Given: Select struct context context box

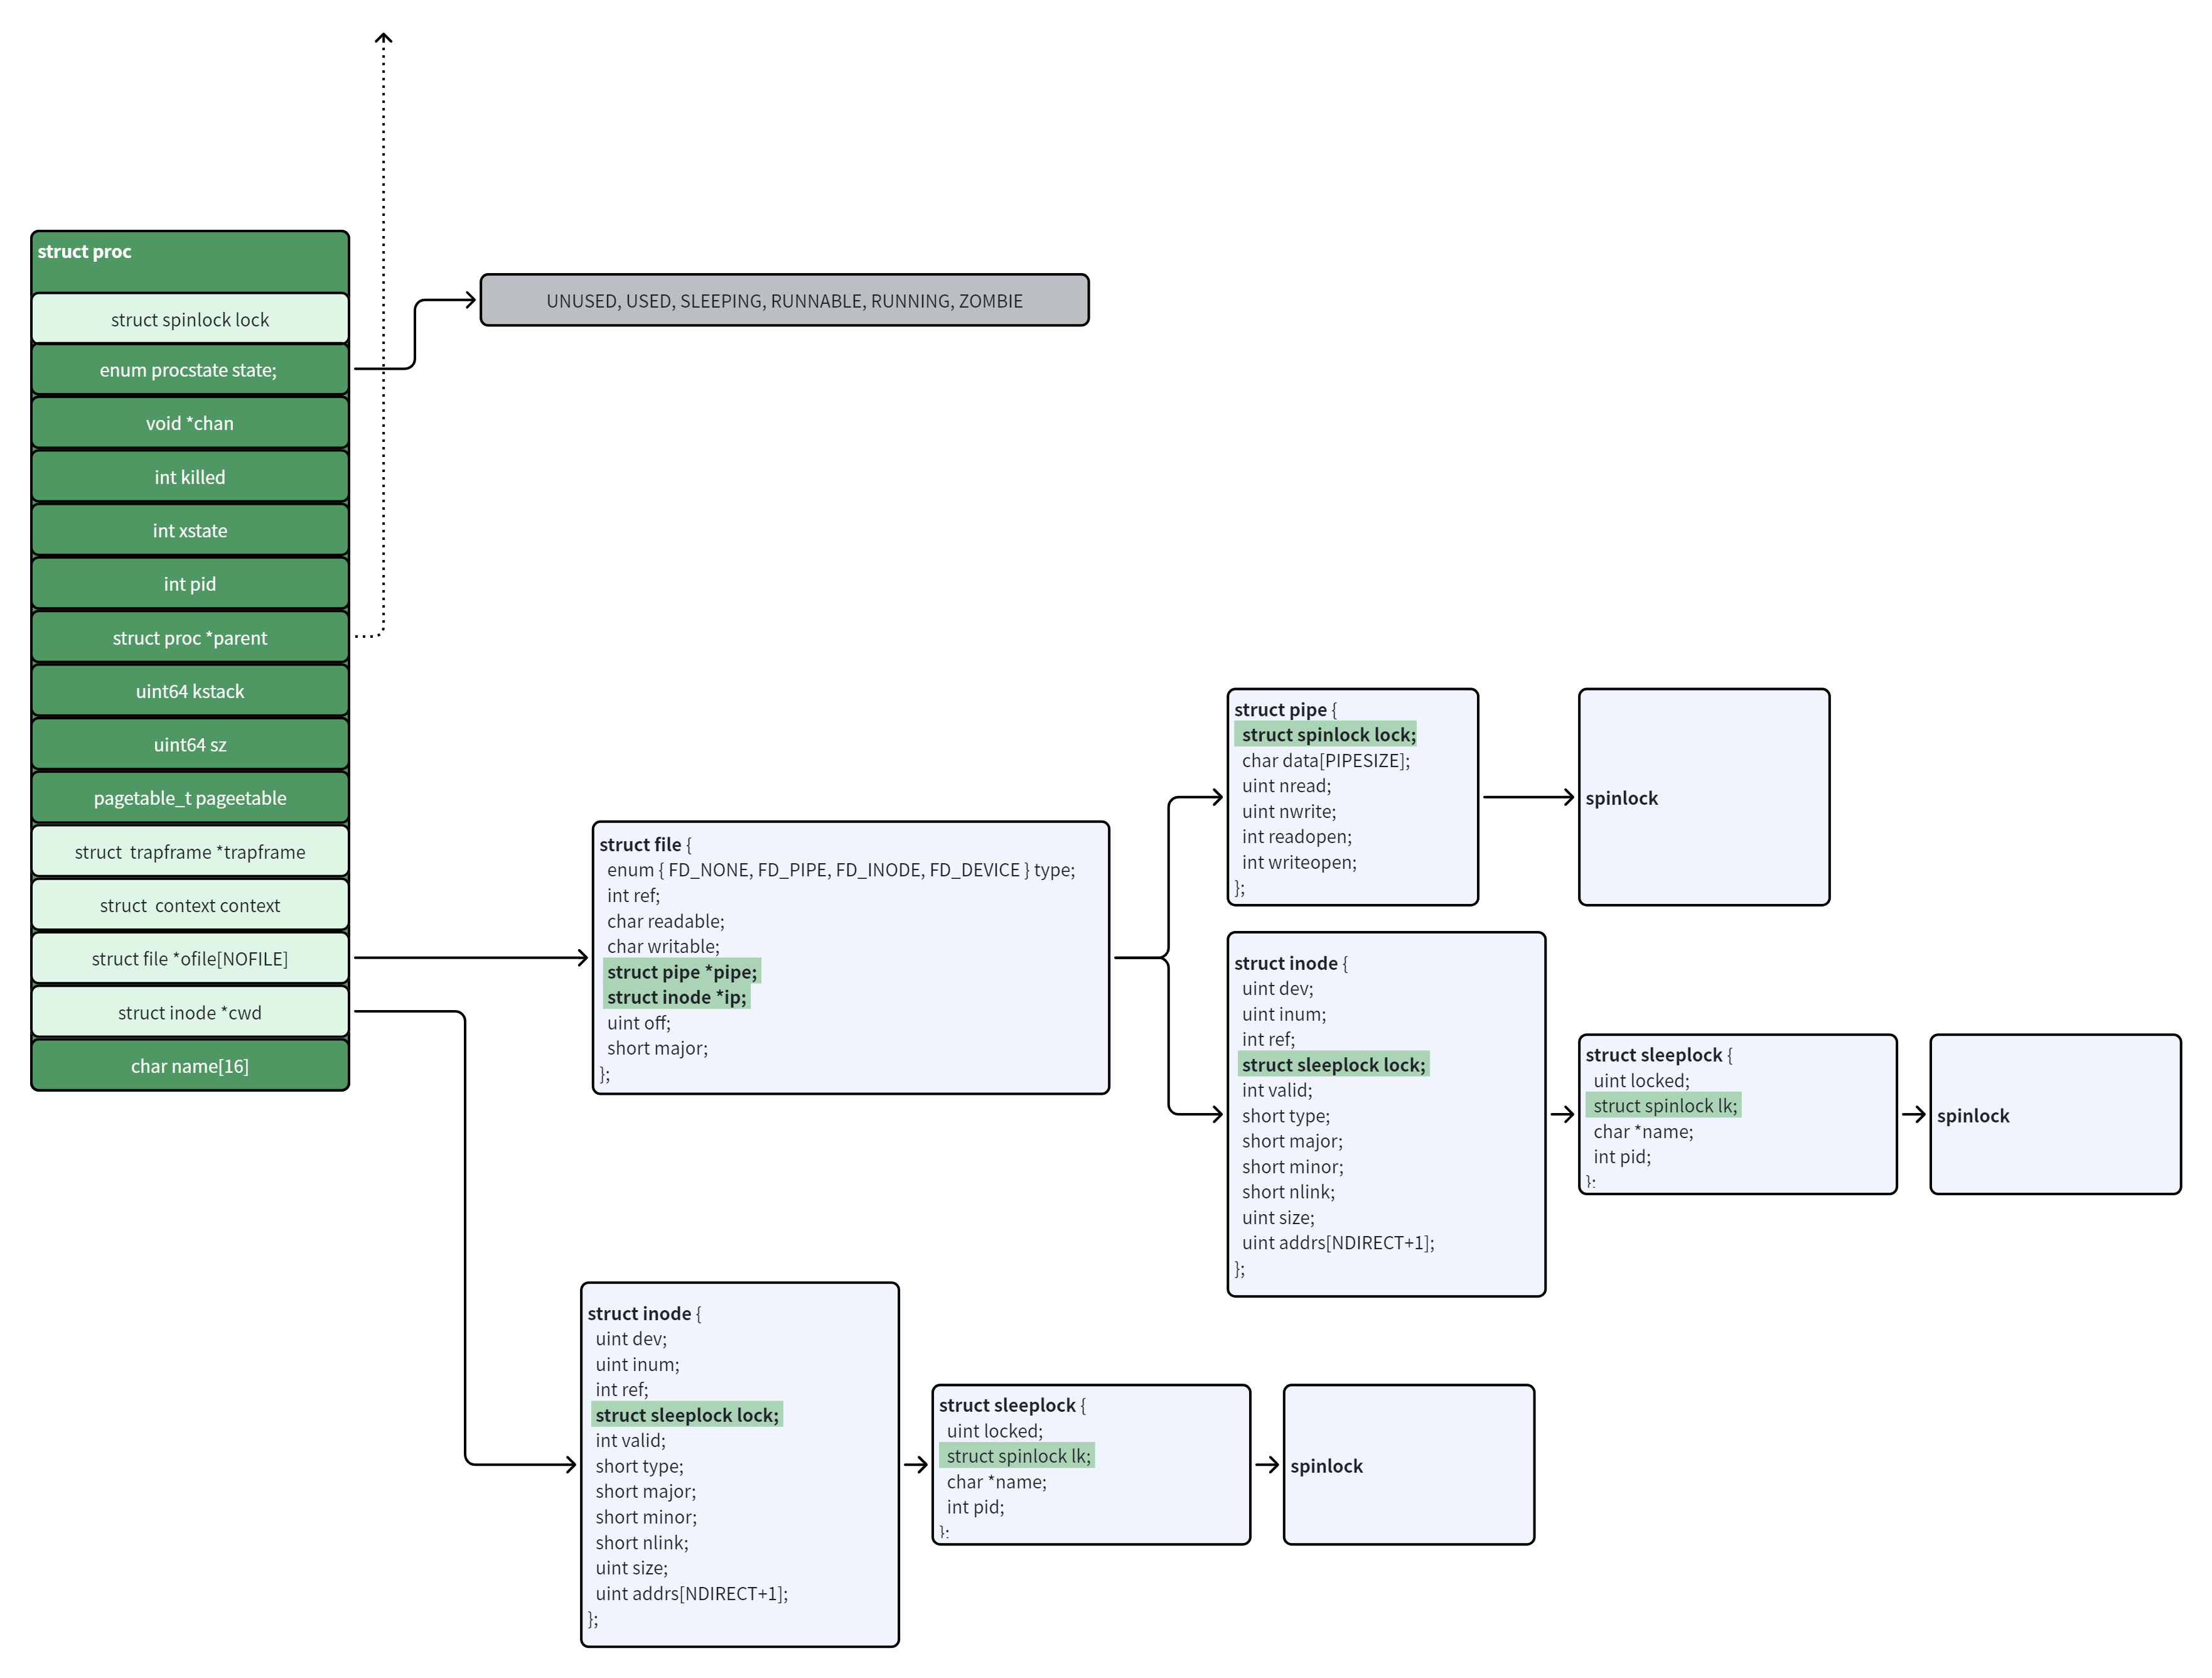Looking at the screenshot, I should pyautogui.click(x=190, y=906).
